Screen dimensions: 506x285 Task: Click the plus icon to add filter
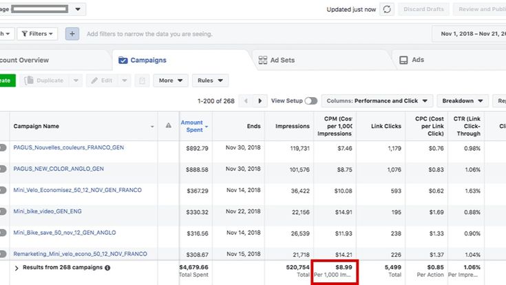click(x=72, y=33)
